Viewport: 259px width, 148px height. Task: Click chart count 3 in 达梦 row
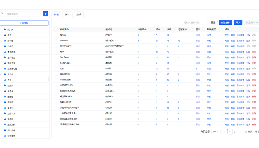[196, 69]
